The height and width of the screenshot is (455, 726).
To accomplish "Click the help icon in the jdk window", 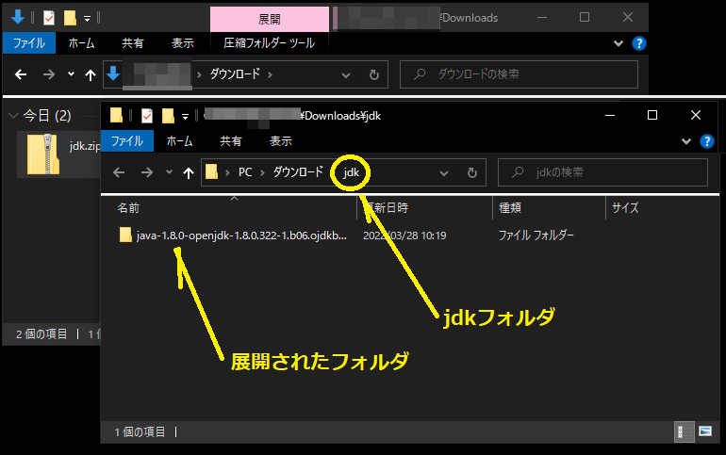I will pos(706,141).
